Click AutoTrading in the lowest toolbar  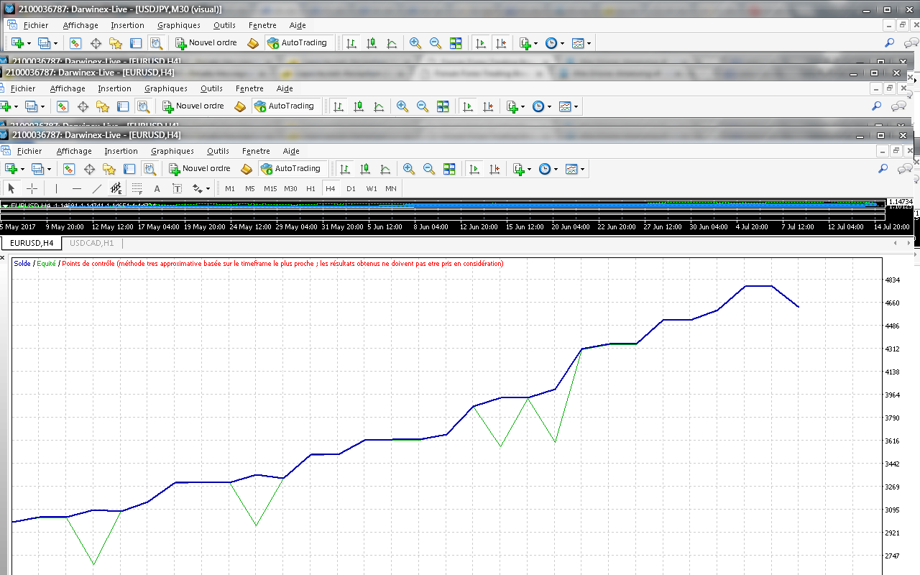pyautogui.click(x=290, y=169)
